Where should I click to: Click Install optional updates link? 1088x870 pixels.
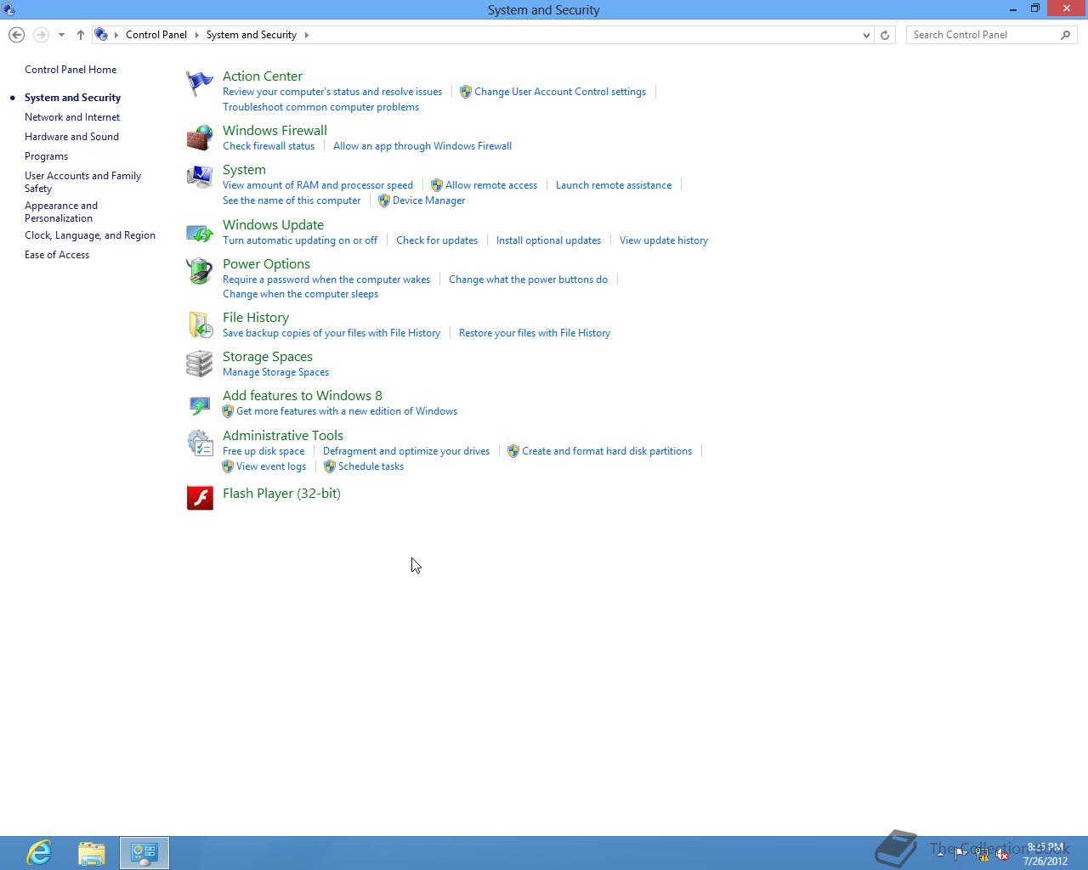548,240
